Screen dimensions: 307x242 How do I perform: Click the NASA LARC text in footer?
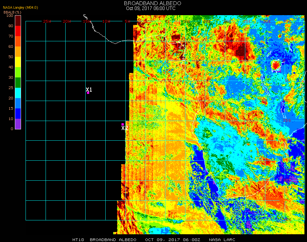222,240
